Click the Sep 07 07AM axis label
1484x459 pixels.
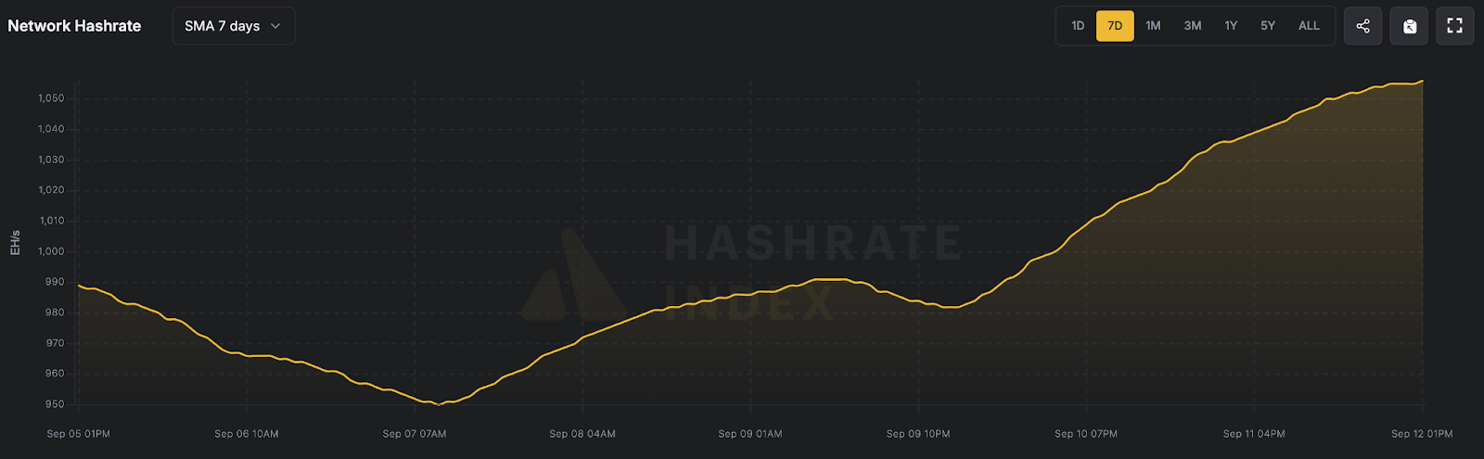[x=414, y=434]
